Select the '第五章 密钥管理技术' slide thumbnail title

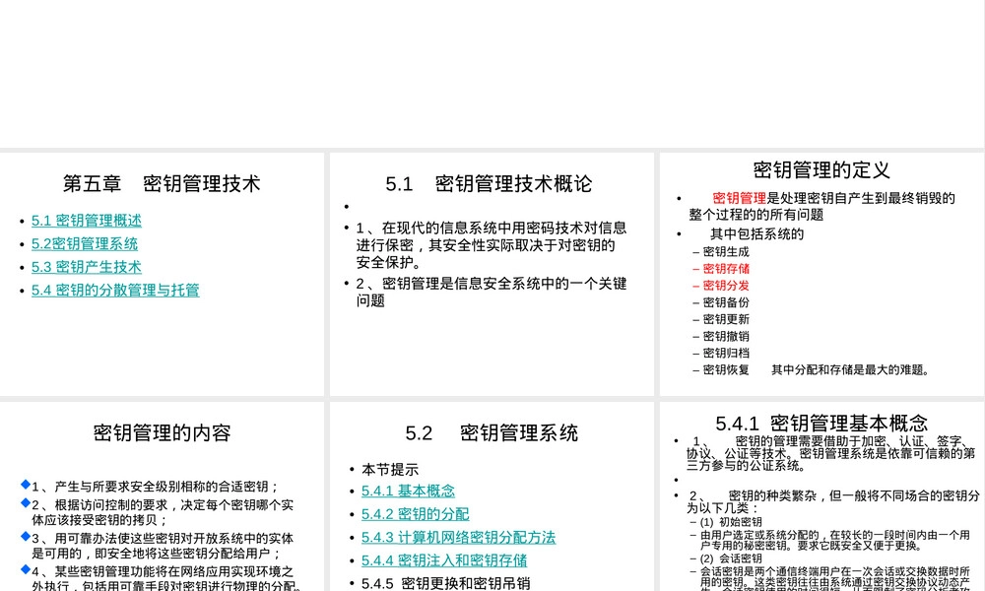(x=162, y=183)
